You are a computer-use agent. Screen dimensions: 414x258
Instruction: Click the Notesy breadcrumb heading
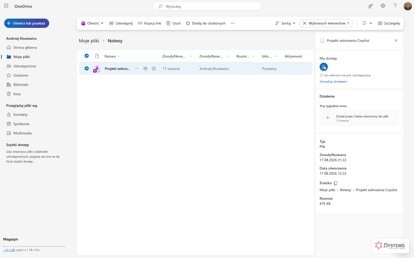point(115,41)
